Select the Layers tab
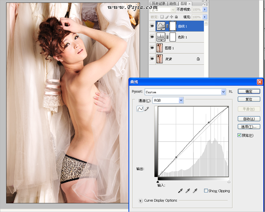 pyautogui.click(x=183, y=3)
